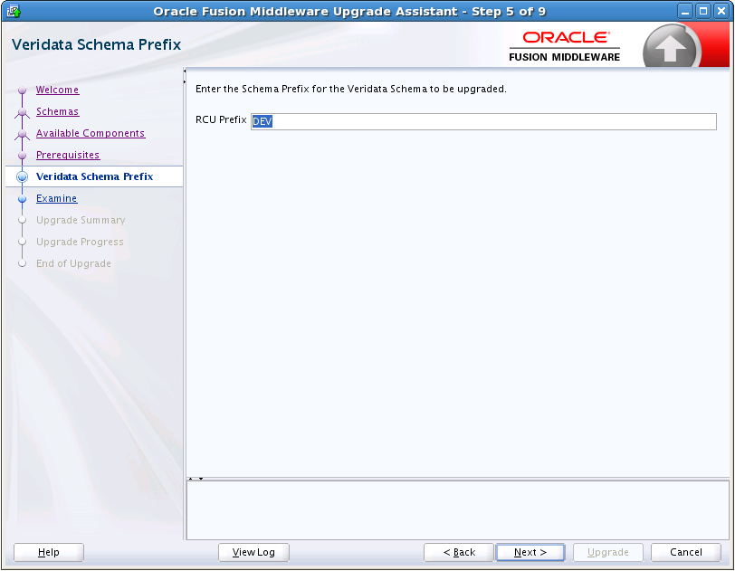Click the Oracle Fusion Middleware logo
The image size is (735, 571).
click(x=565, y=46)
